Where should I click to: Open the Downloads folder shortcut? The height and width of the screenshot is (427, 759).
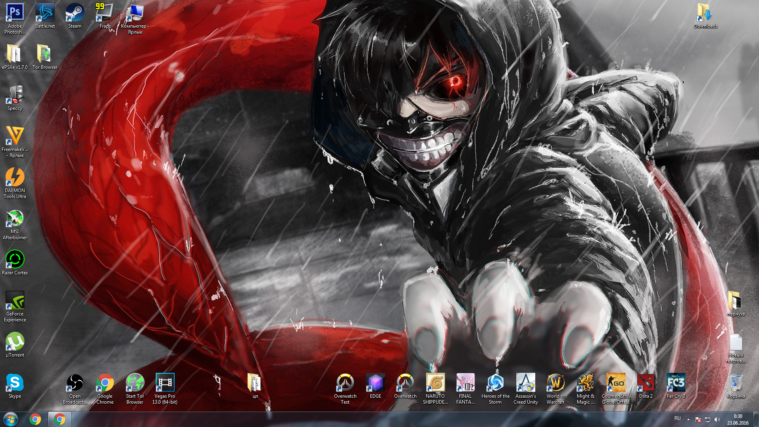pyautogui.click(x=706, y=16)
